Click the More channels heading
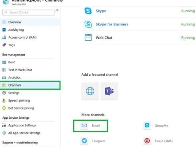196x151 pixels. (x=93, y=115)
